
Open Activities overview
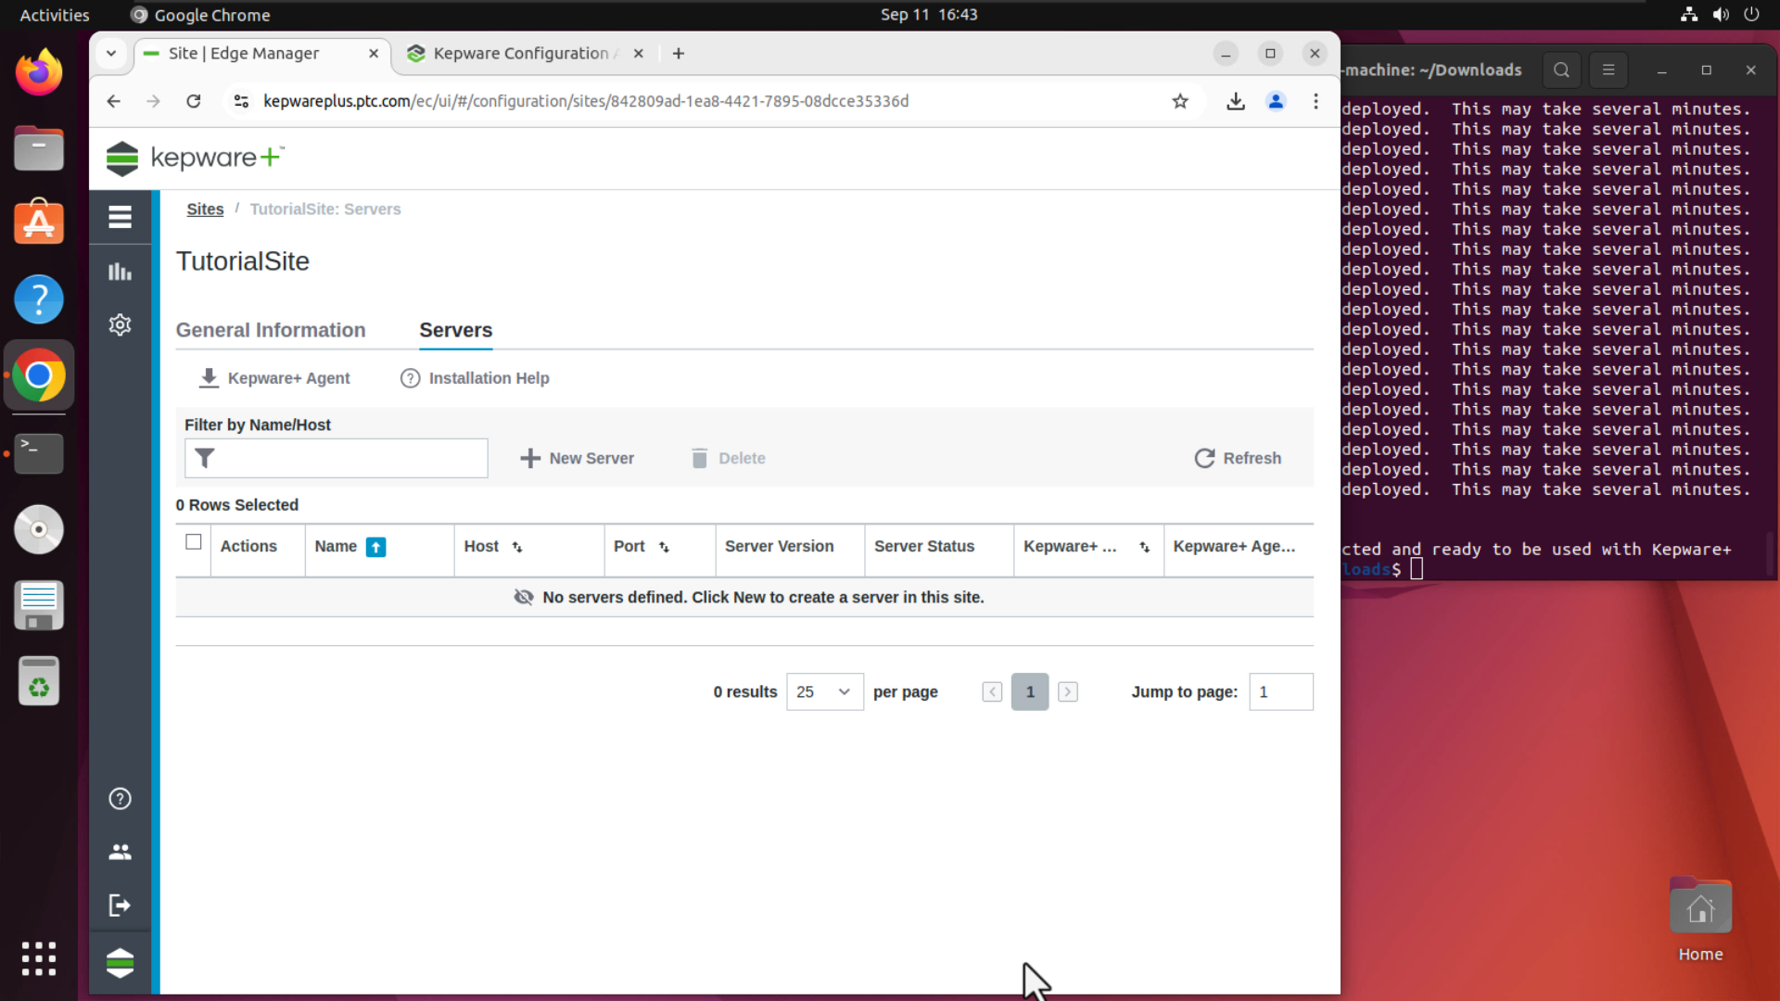coord(55,15)
